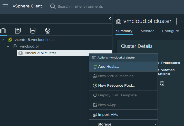Open the Monitor tab
184x126 pixels.
[x=147, y=31]
